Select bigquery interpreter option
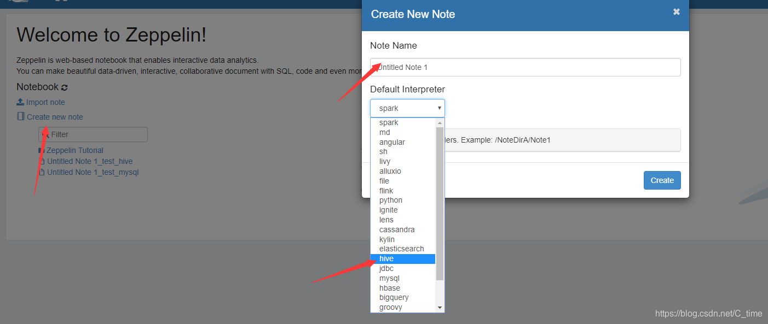The image size is (768, 324). (x=403, y=298)
